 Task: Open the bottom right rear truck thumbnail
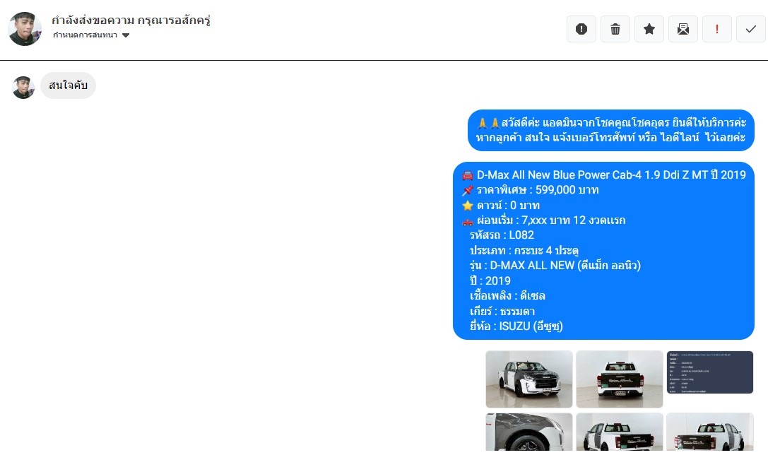pos(710,432)
